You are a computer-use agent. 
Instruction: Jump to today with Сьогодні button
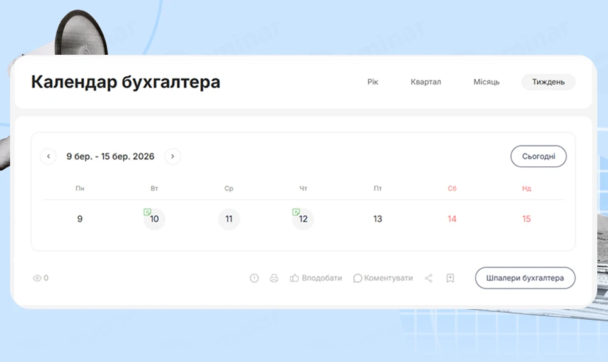coord(539,156)
